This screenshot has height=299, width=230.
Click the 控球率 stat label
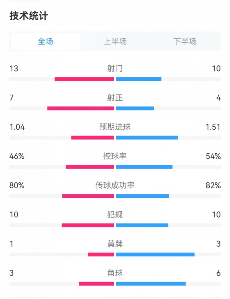coord(115,156)
